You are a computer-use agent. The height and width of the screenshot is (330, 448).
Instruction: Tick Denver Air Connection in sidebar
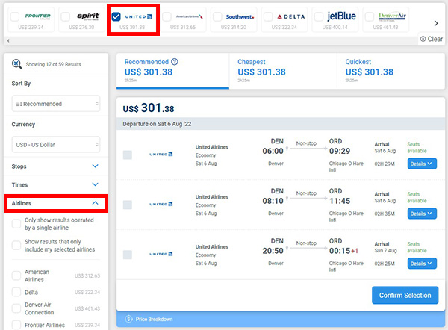point(16,308)
